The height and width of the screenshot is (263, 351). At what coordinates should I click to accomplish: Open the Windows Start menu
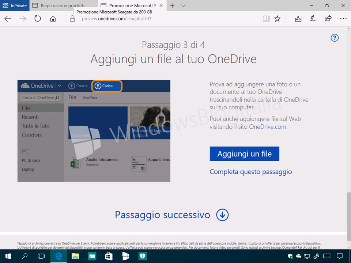[x=8, y=256]
